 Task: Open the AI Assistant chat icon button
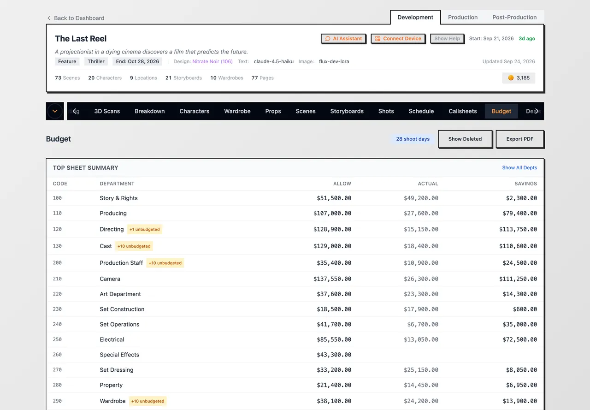click(328, 39)
